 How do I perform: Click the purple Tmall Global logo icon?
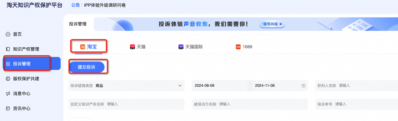pyautogui.click(x=181, y=47)
